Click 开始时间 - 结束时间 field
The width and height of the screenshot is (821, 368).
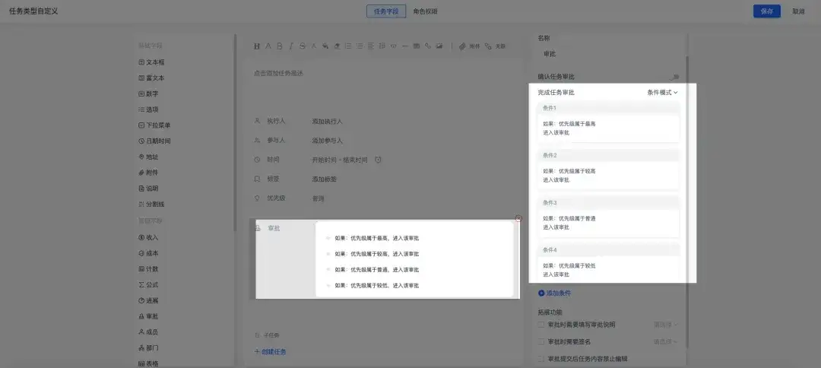tap(340, 160)
